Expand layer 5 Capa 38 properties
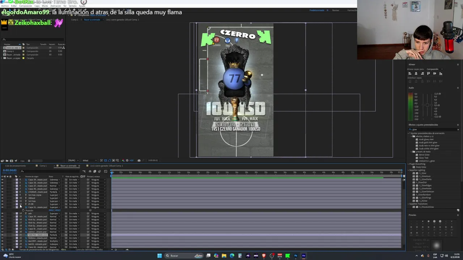 pyautogui.click(x=14, y=183)
